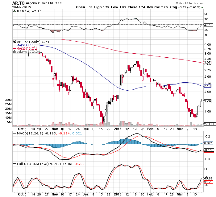
Task: Click the Argonaut Gold Ltd. company name
Action: 40,3
